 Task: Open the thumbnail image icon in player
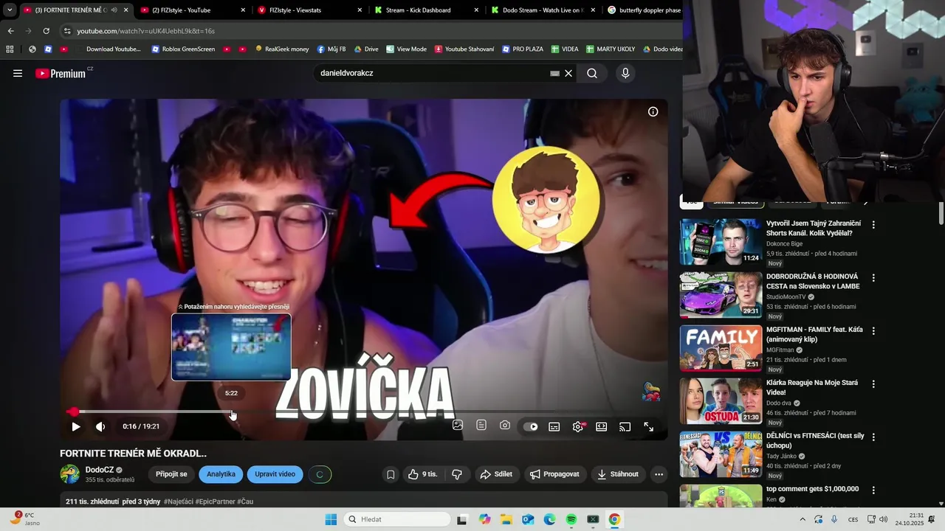458,426
